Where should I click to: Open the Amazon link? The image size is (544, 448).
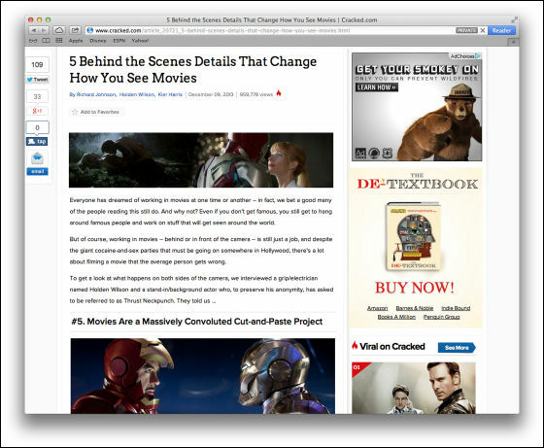coord(378,308)
